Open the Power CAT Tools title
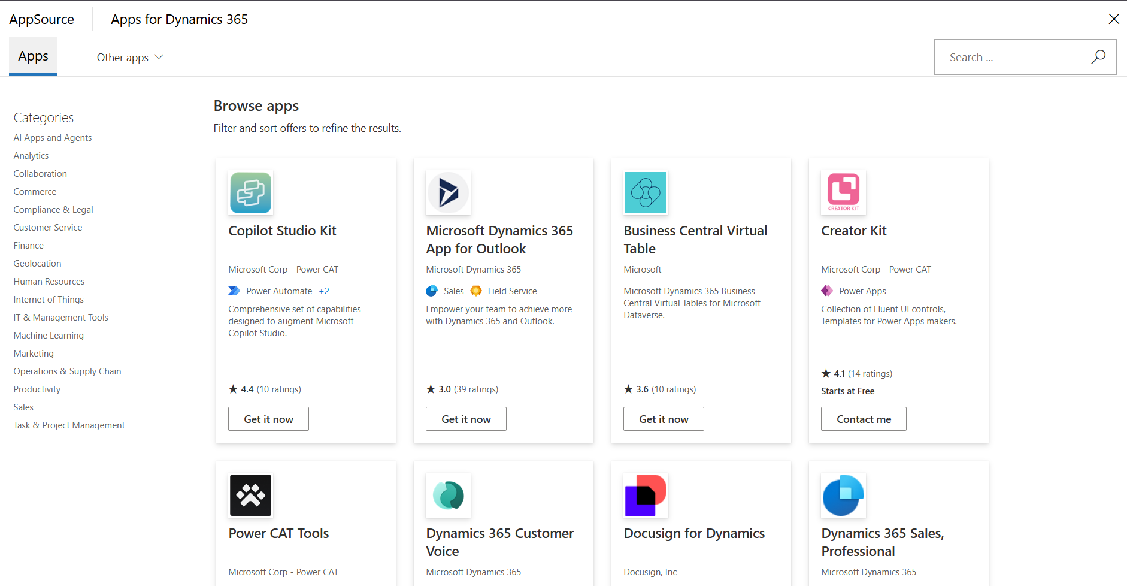The image size is (1127, 586). [x=278, y=533]
